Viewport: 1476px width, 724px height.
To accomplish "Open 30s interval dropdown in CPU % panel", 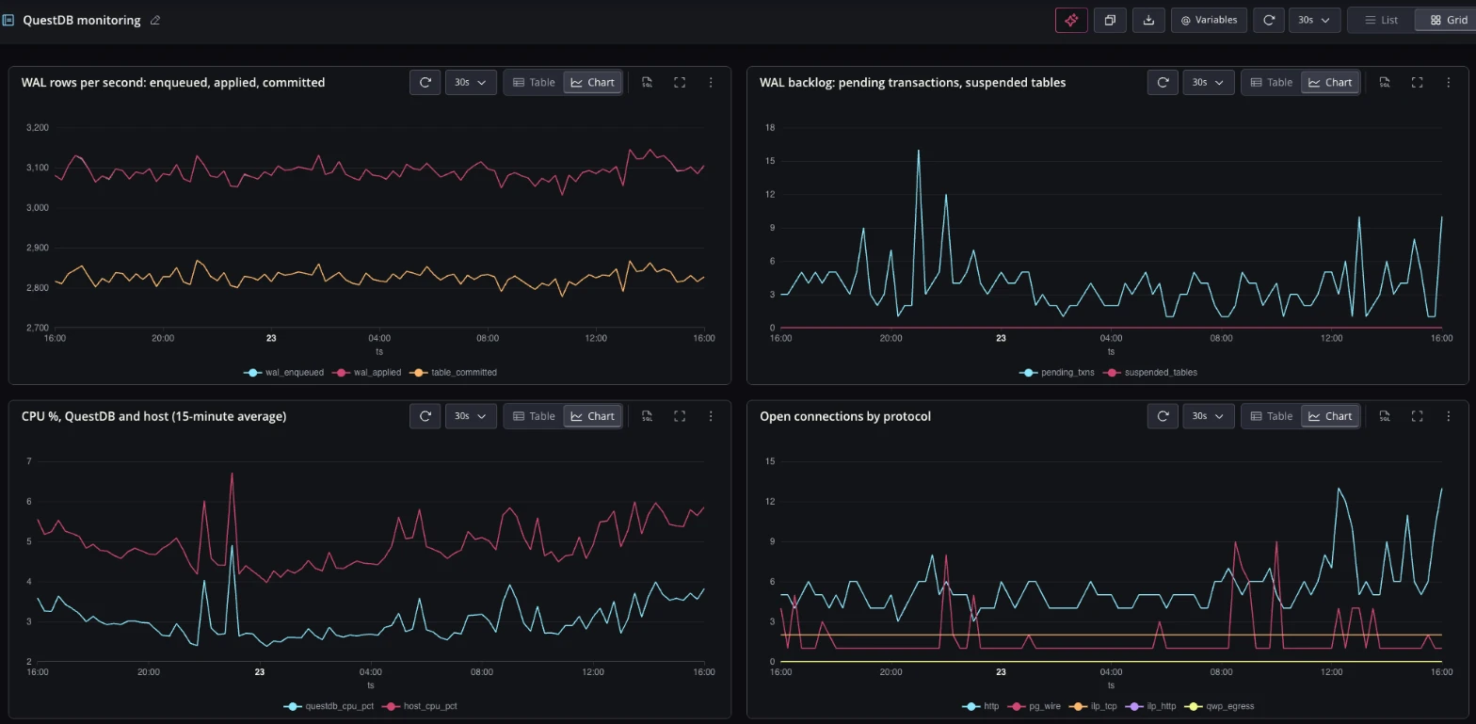I will (471, 415).
